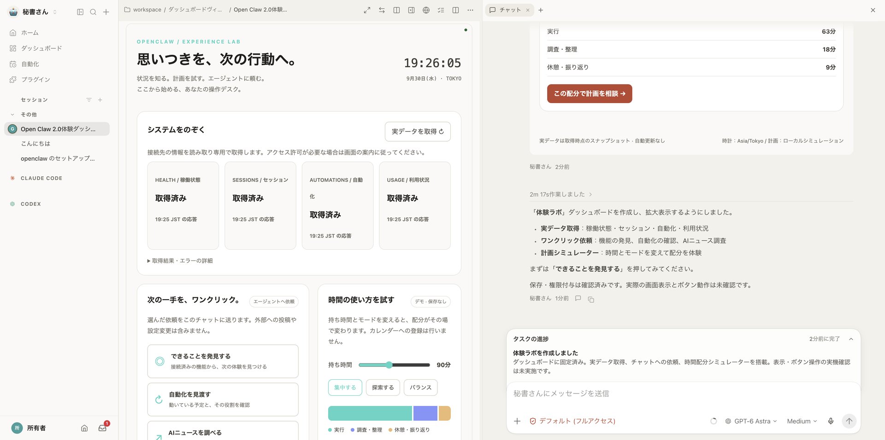The width and height of the screenshot is (885, 440).
Task: Collapse the left sidebar with the panel icon
Action: [80, 12]
